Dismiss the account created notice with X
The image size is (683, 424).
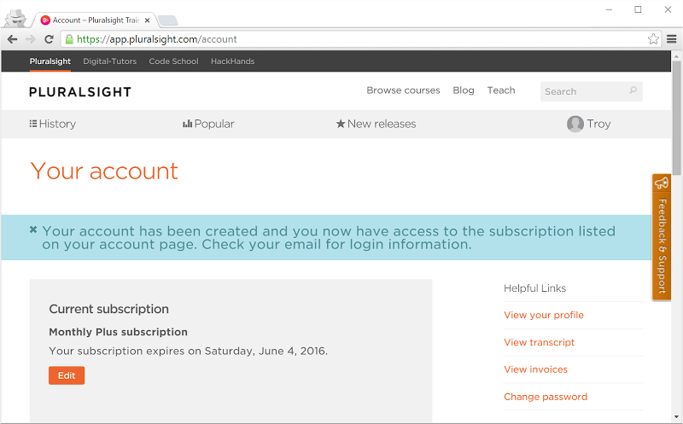click(x=33, y=229)
